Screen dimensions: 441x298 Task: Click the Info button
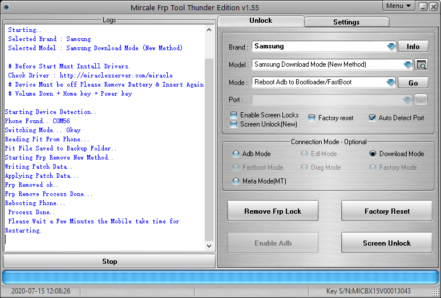[413, 47]
